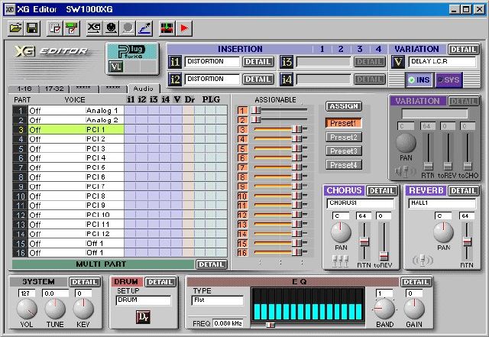Open DETAIL for insertion i2
Screen dimensions: 489x337
tap(258, 79)
